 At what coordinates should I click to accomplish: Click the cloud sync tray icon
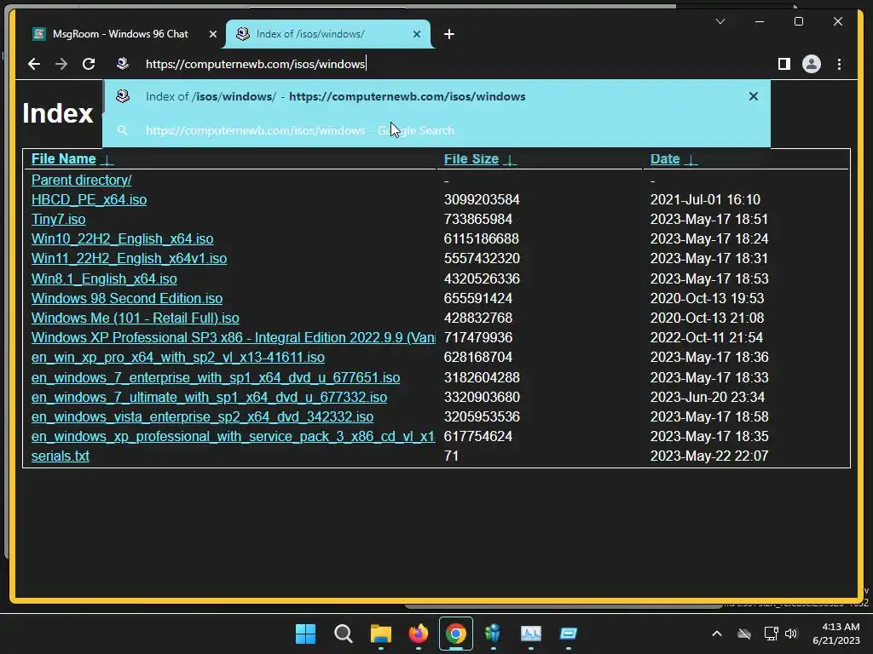744,634
